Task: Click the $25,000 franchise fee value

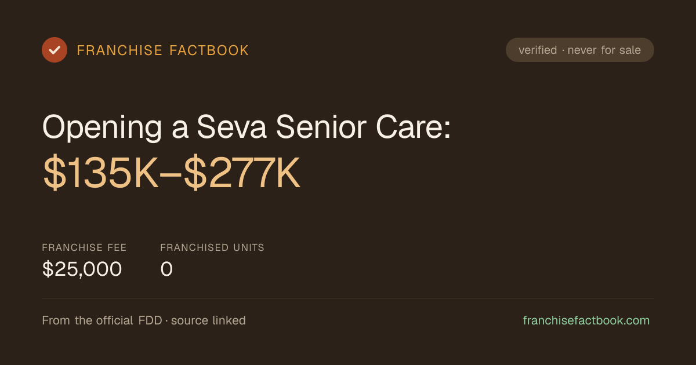Action: 82,269
